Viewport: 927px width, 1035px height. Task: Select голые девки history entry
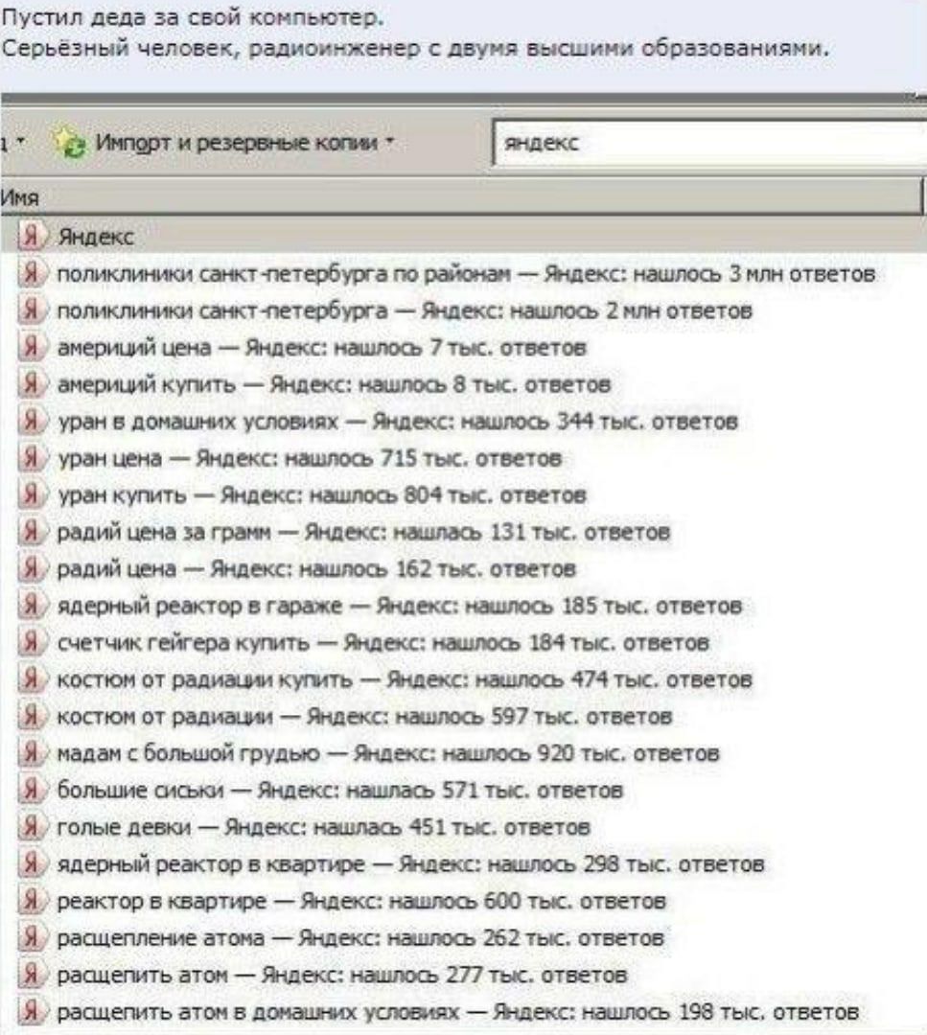(323, 828)
